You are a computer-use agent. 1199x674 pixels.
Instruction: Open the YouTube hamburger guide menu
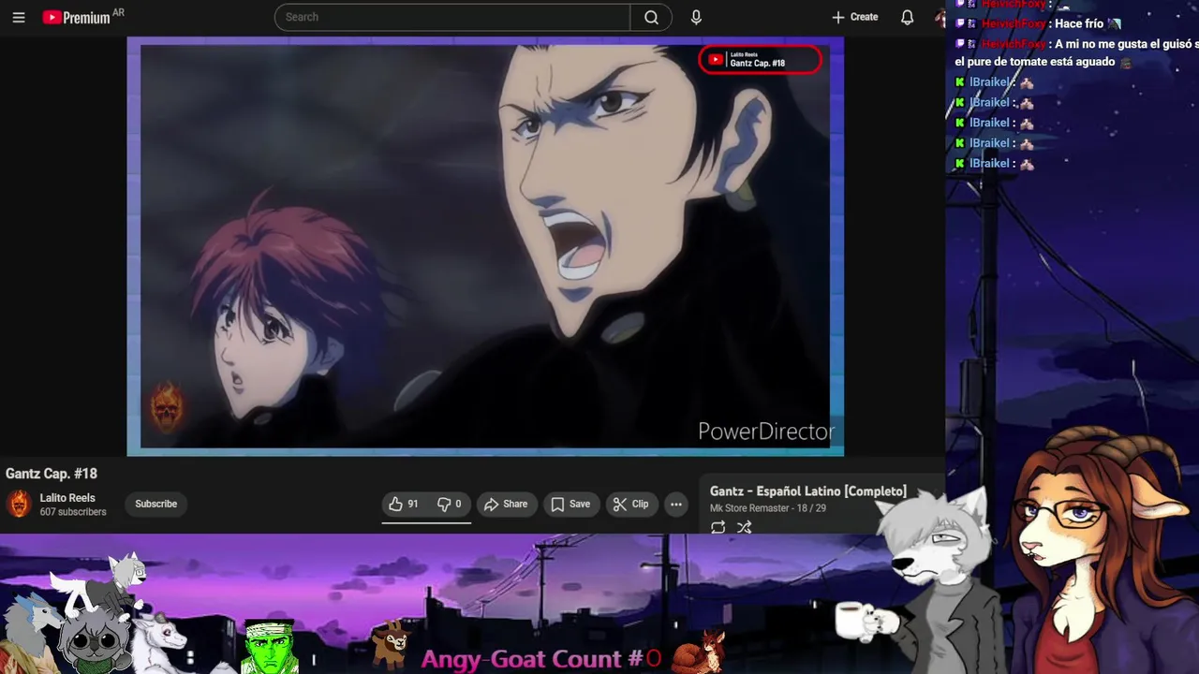19,17
